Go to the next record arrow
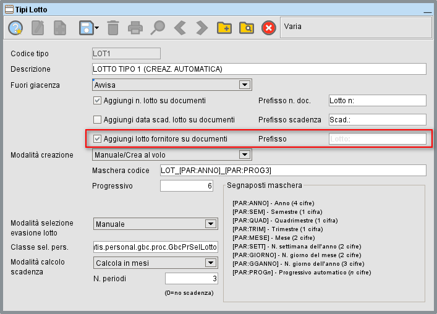Image resolution: width=437 pixels, height=314 pixels. click(x=202, y=28)
